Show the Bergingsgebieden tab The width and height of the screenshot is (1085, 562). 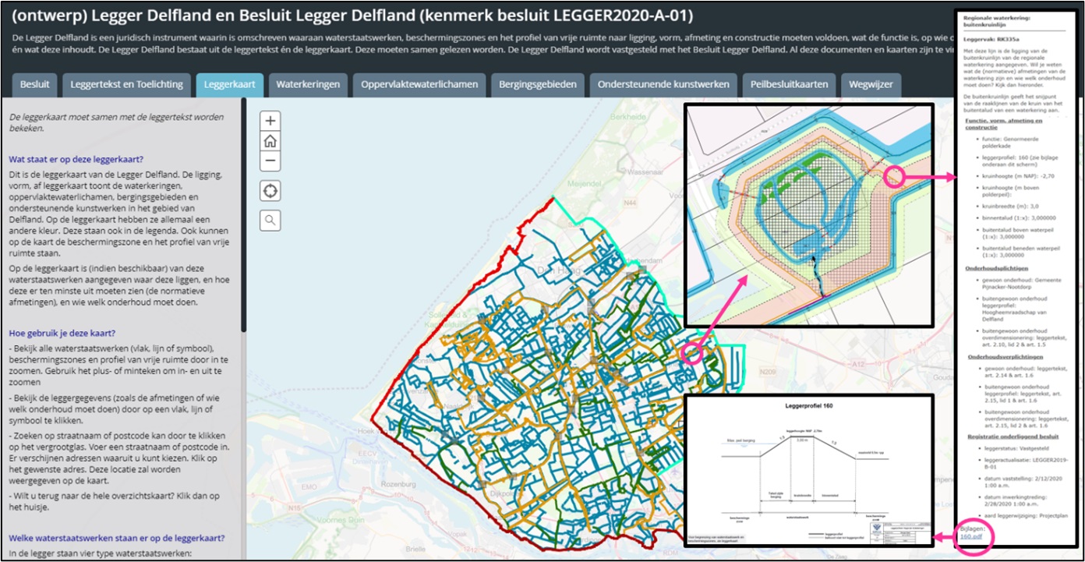[x=538, y=84]
